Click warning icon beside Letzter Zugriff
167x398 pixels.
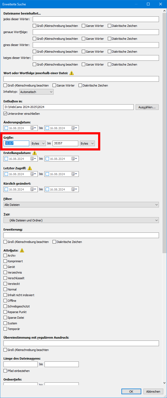(30, 168)
